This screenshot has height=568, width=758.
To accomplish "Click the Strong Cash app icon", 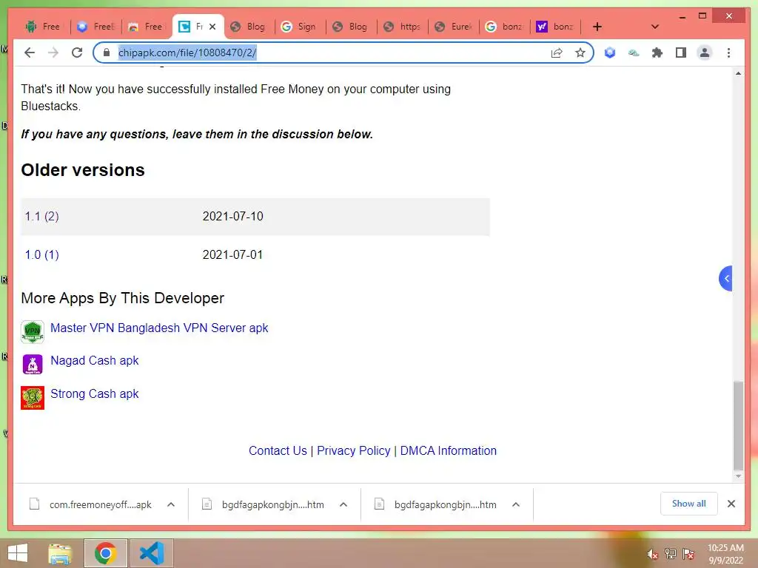I will coord(33,397).
